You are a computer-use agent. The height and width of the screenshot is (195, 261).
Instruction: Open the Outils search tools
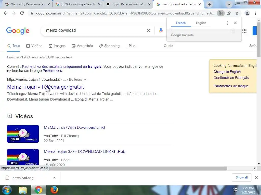click(168, 46)
